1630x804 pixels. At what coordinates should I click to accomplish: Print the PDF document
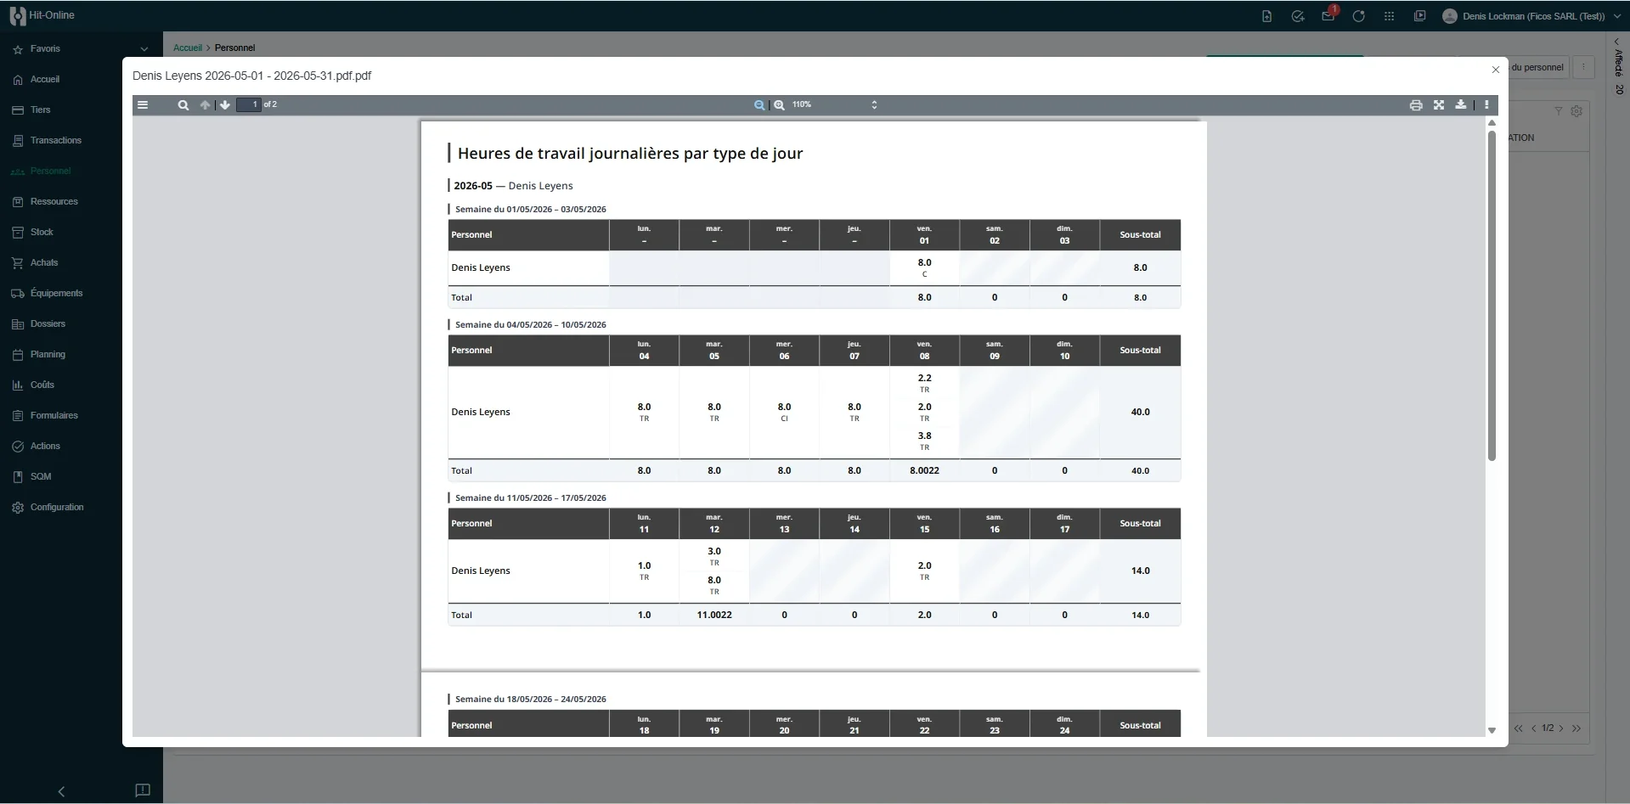pyautogui.click(x=1416, y=105)
